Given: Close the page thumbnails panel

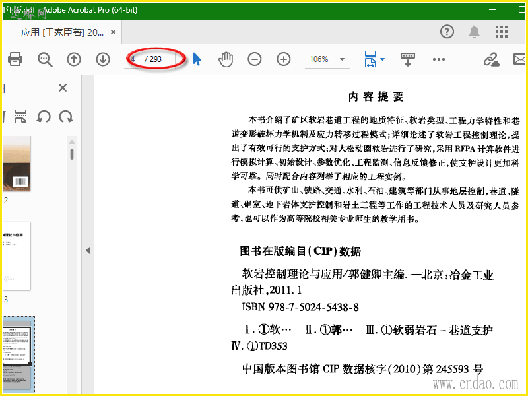Looking at the screenshot, I should [x=63, y=88].
